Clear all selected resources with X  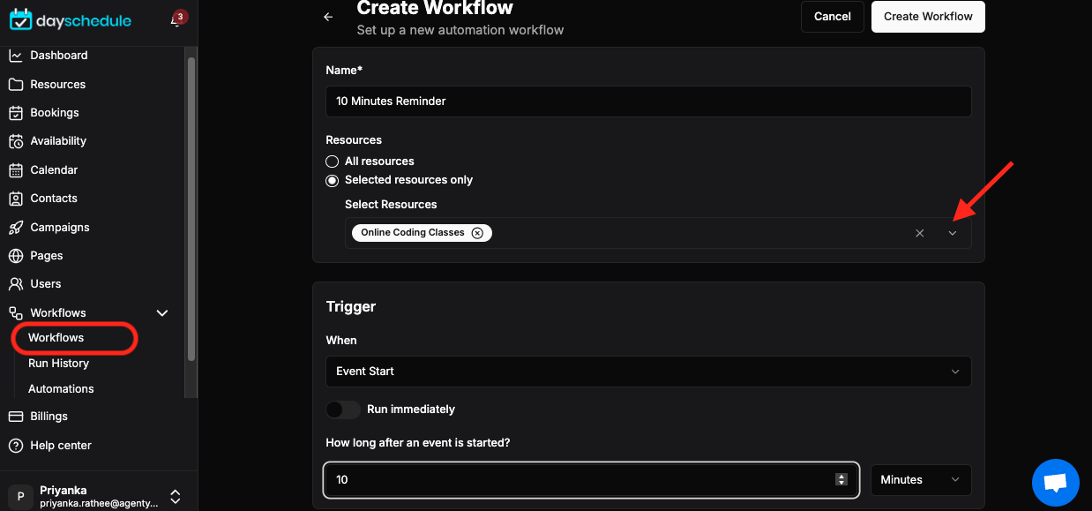coord(920,233)
